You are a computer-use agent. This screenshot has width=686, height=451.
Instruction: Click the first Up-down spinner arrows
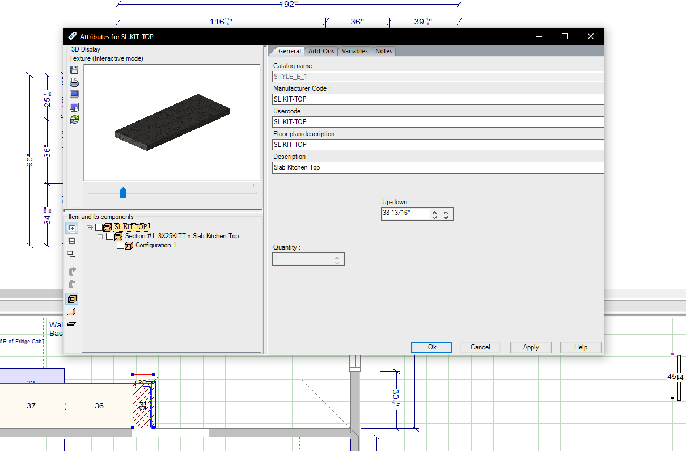(x=434, y=214)
